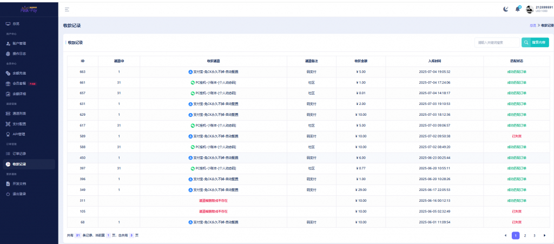The image size is (554, 244).
Task: Click the monitor icon beside 总览
Action: pyautogui.click(x=8, y=24)
